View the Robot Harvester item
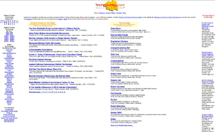 pos(117,87)
